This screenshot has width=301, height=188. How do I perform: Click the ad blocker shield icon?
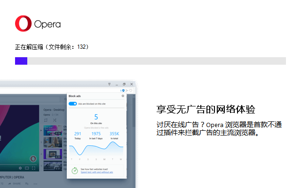[x=123, y=90]
